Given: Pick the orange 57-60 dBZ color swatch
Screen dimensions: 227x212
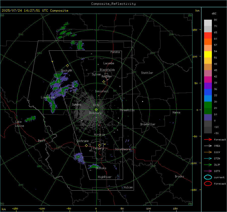Looking at the screenshot, I should 208,42.
